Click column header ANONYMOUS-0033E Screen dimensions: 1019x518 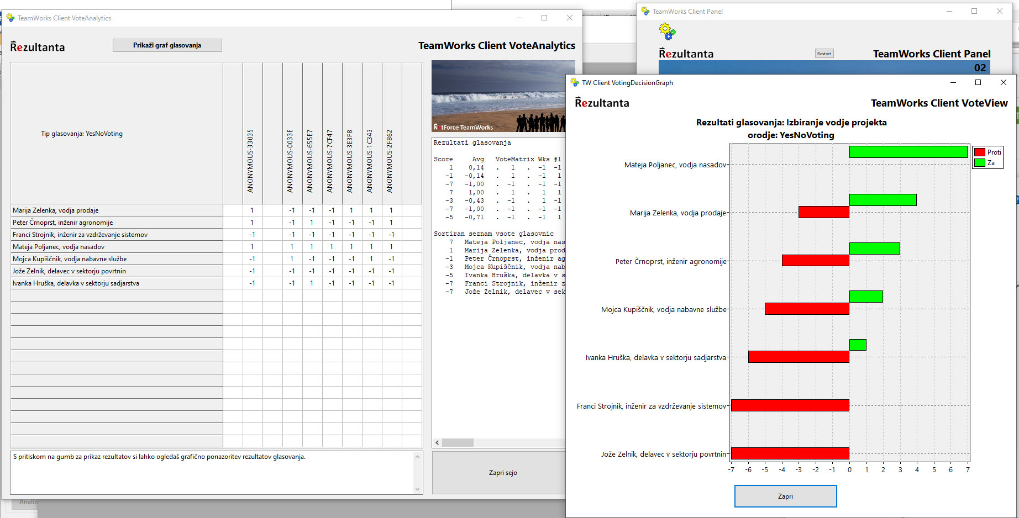click(x=292, y=133)
